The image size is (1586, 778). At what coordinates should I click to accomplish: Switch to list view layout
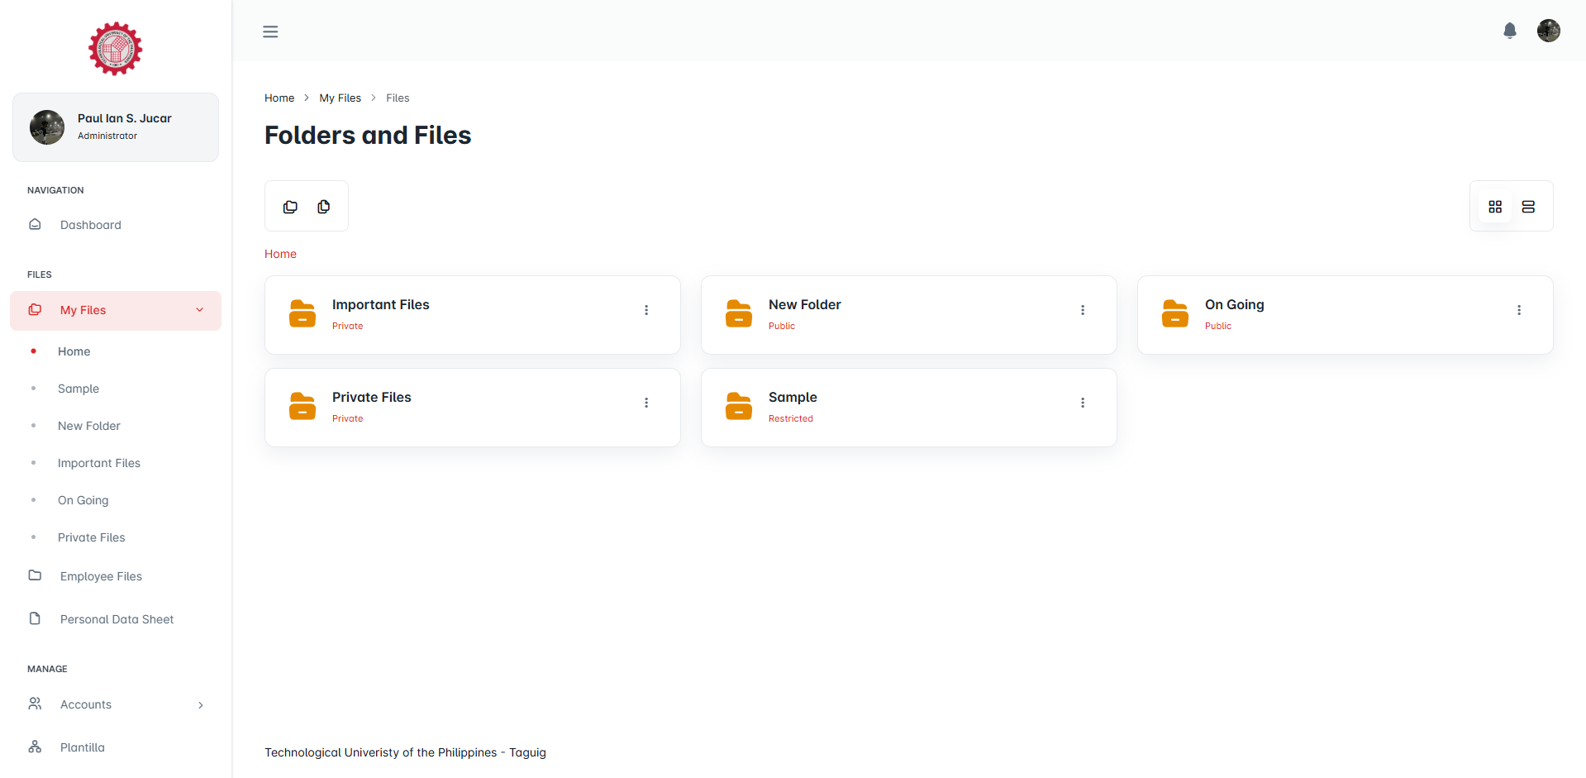(1528, 207)
